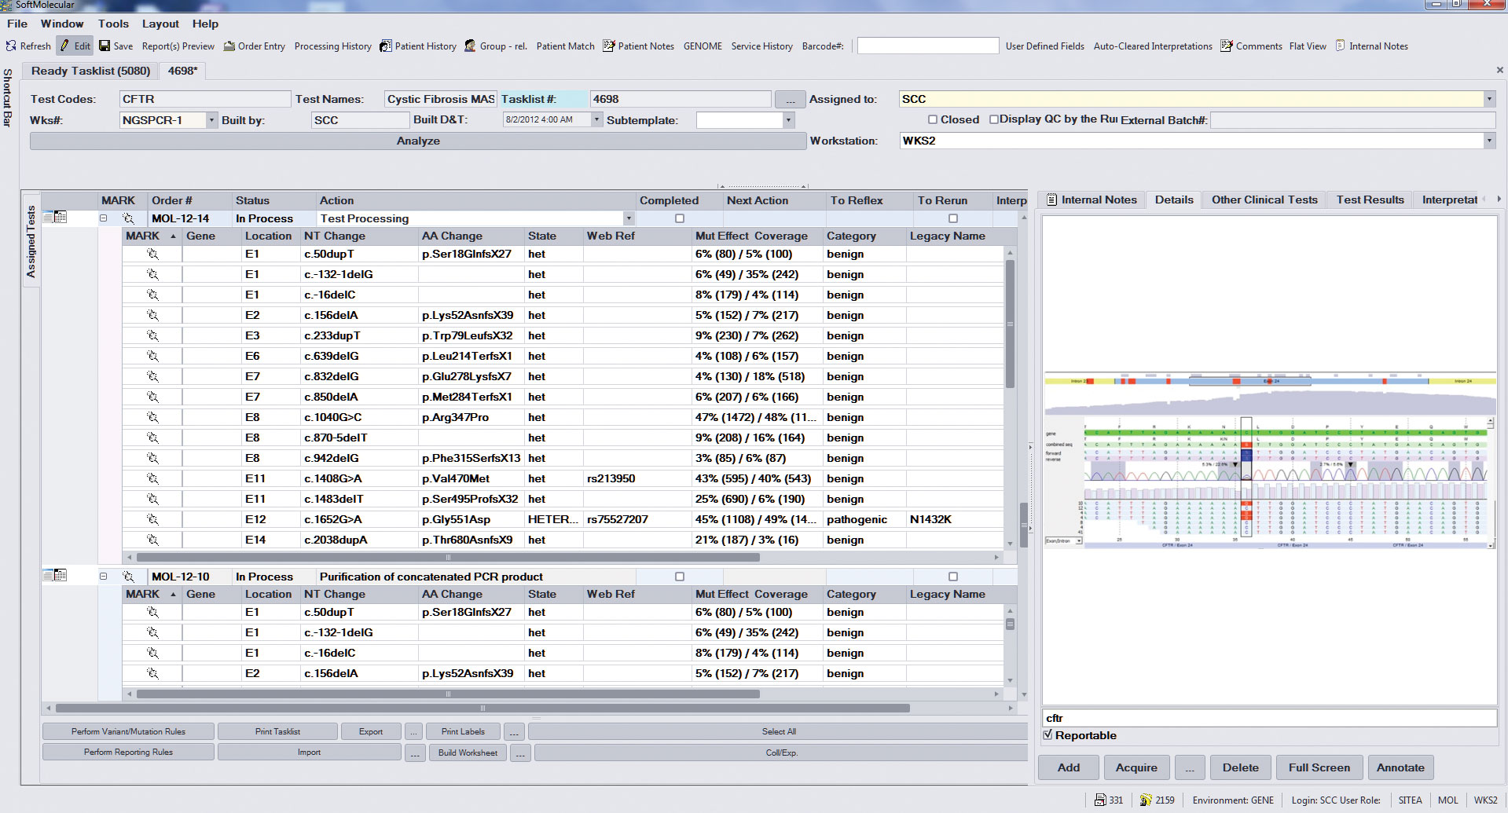This screenshot has width=1508, height=813.
Task: Open the Tools menu
Action: pos(113,24)
